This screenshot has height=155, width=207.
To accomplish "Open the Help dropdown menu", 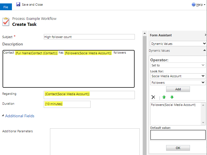I will tap(204, 5).
